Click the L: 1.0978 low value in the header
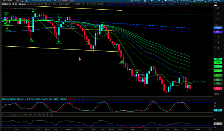 pos(76,4)
